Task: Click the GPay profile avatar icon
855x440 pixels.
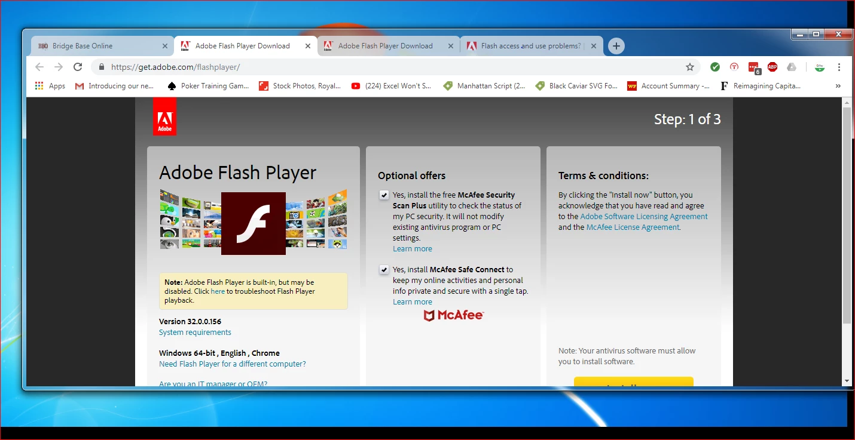Action: pos(820,67)
